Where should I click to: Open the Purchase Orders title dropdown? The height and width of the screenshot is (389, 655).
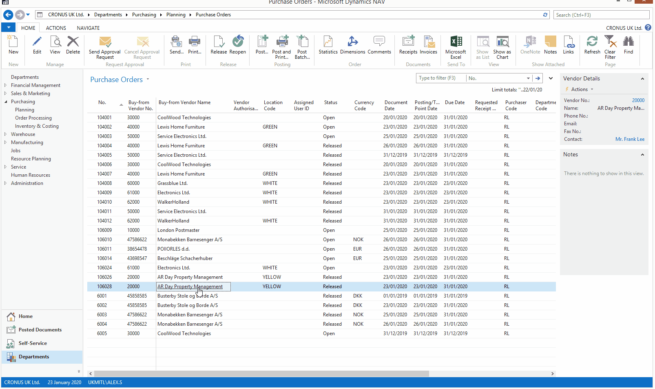pos(148,80)
